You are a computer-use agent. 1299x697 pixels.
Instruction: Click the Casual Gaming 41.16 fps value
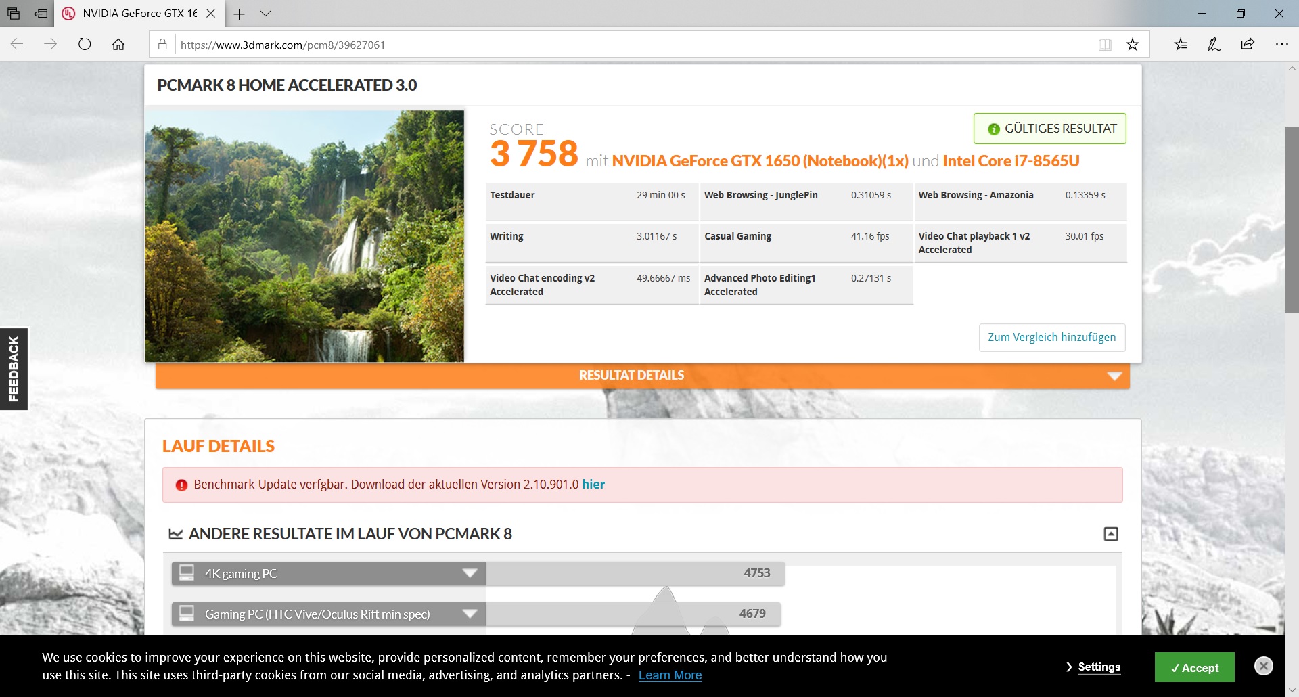click(870, 236)
